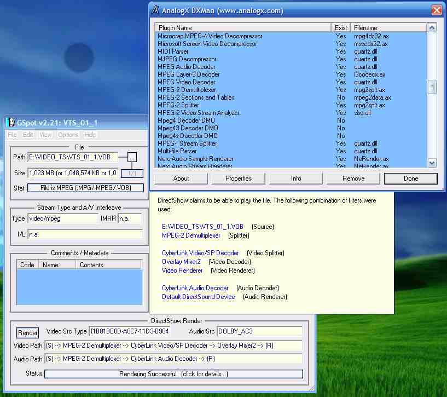
Task: Open the View menu in GSpot
Action: click(45, 135)
